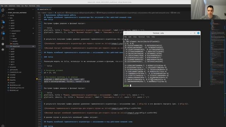The width and height of the screenshot is (226, 127).
Task: Expand the lab05 folder
Action: coord(12,49)
